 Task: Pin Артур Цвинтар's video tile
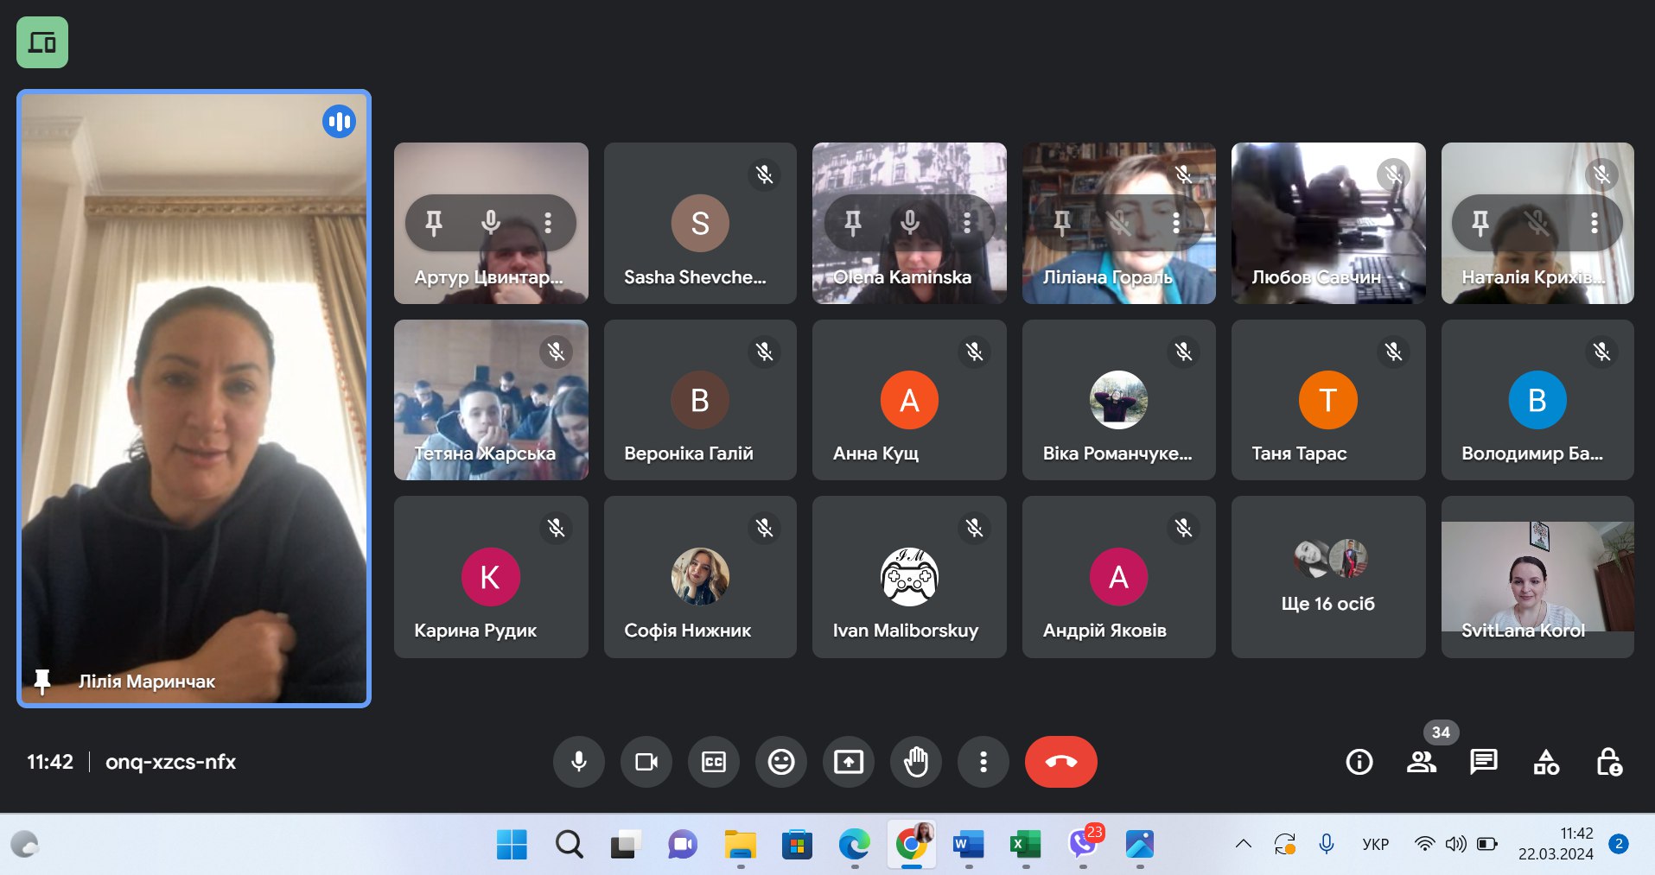coord(434,223)
